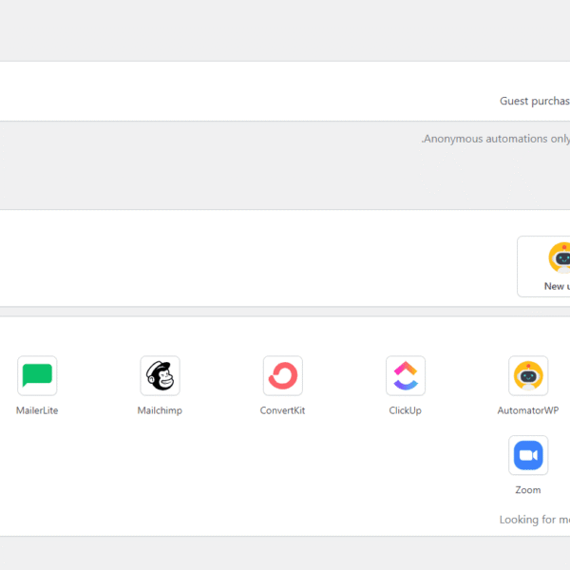Viewport: 570px width, 570px height.
Task: Pick the ClickUp integration icon
Action: pos(406,376)
